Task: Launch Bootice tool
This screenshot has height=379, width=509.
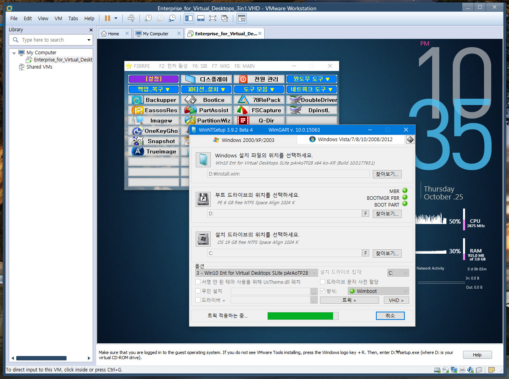Action: [206, 100]
